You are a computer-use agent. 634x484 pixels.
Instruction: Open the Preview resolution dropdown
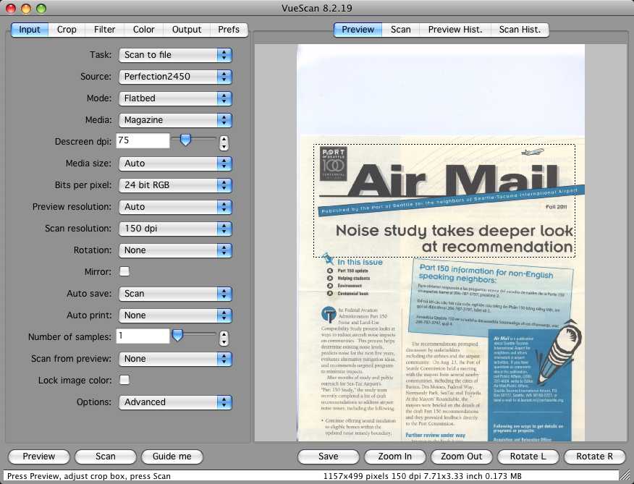175,207
